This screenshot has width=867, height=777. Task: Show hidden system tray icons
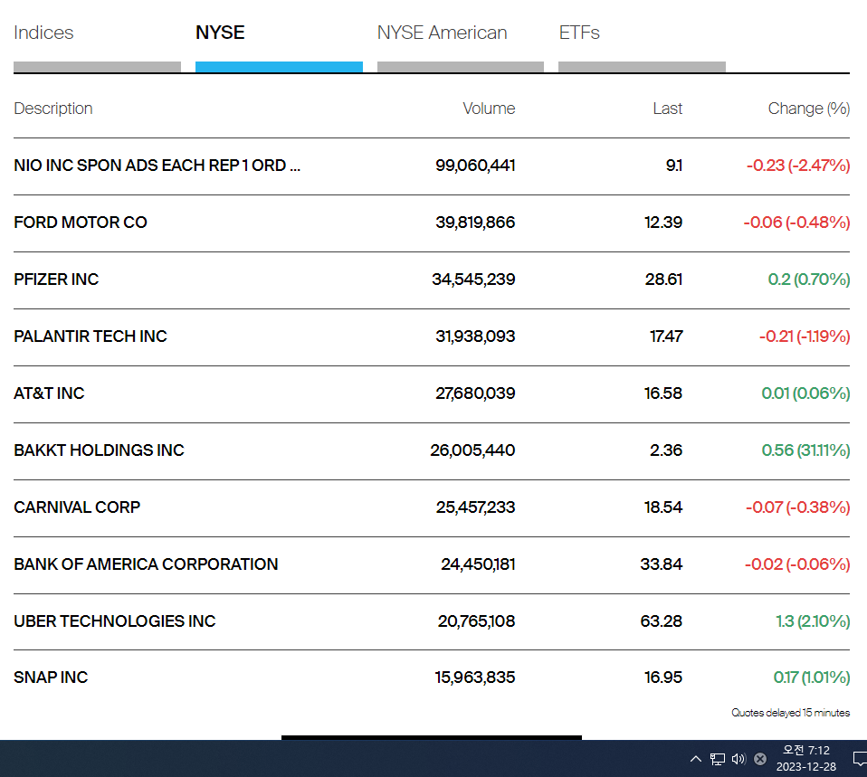pos(696,759)
